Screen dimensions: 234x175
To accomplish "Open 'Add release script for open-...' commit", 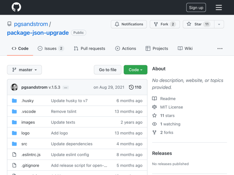I will [x=79, y=165].
